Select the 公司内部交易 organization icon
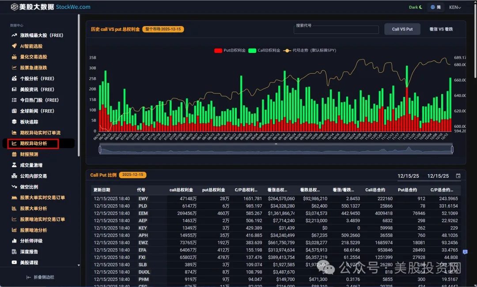This screenshot has width=477, height=287. click(14, 176)
